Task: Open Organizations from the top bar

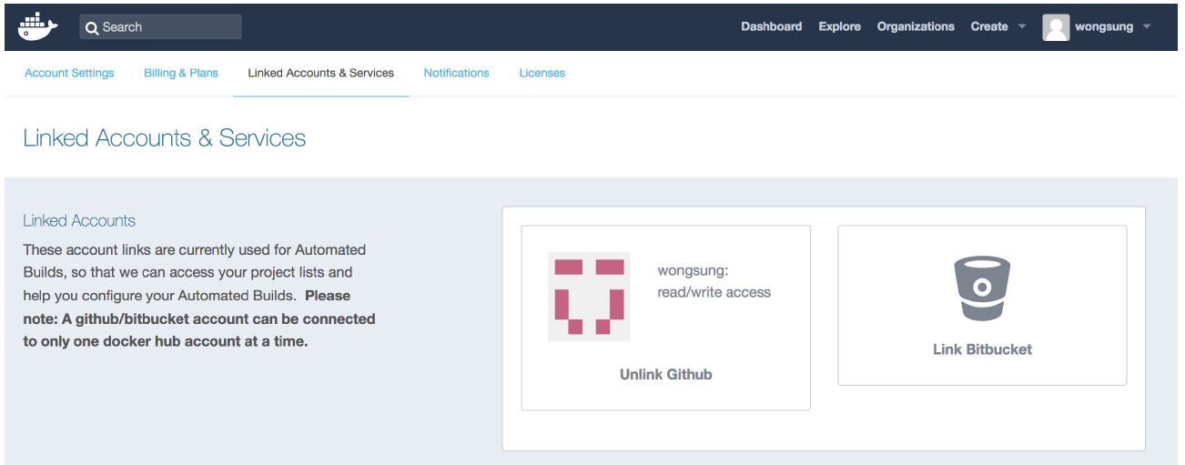Action: click(x=915, y=26)
